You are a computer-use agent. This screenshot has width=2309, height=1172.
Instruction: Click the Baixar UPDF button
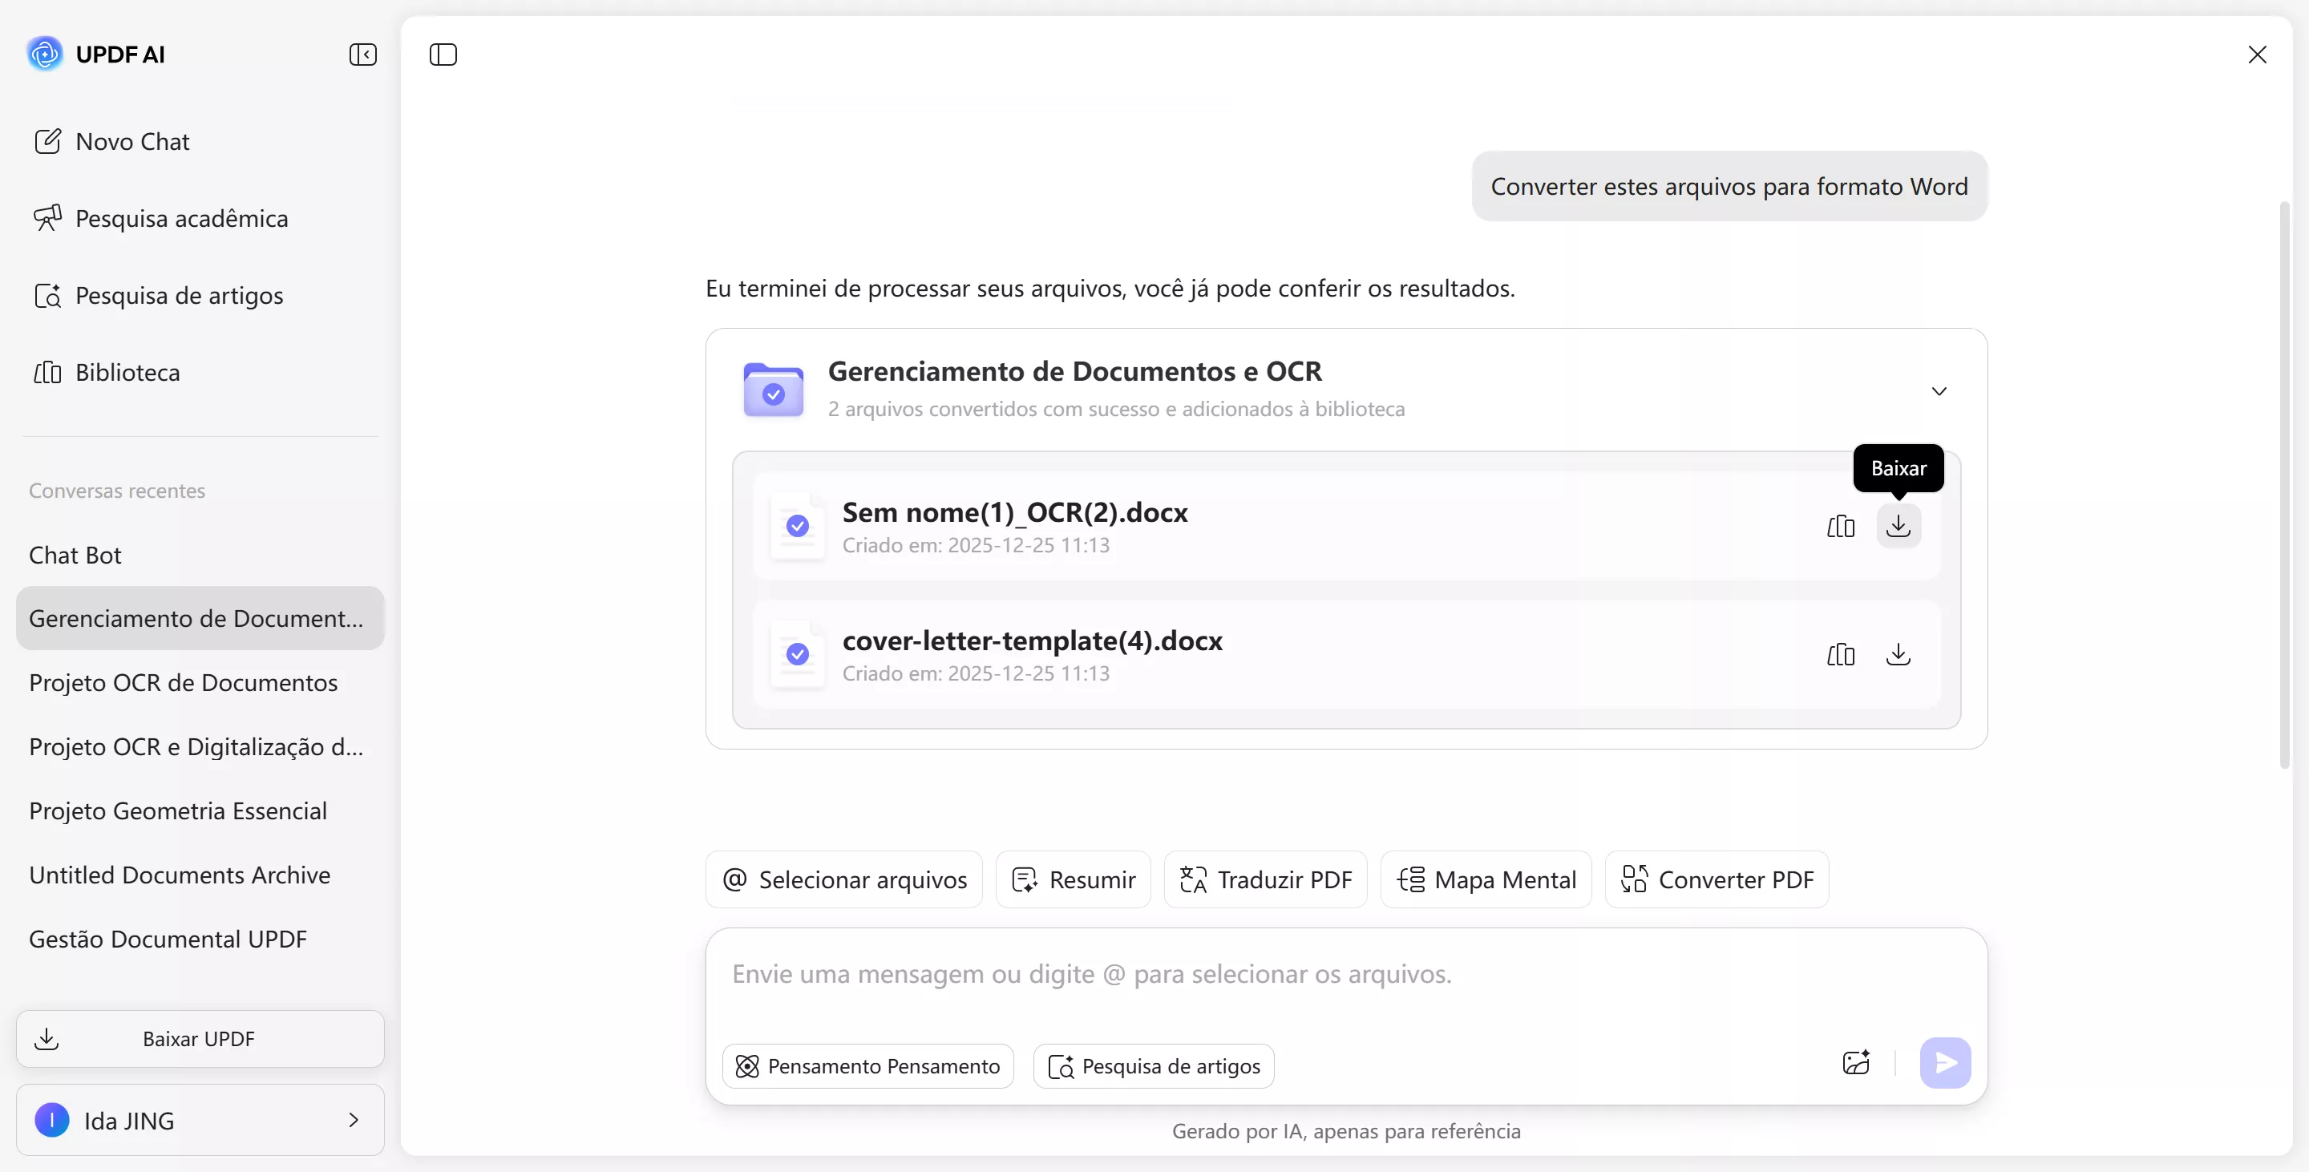click(x=199, y=1037)
